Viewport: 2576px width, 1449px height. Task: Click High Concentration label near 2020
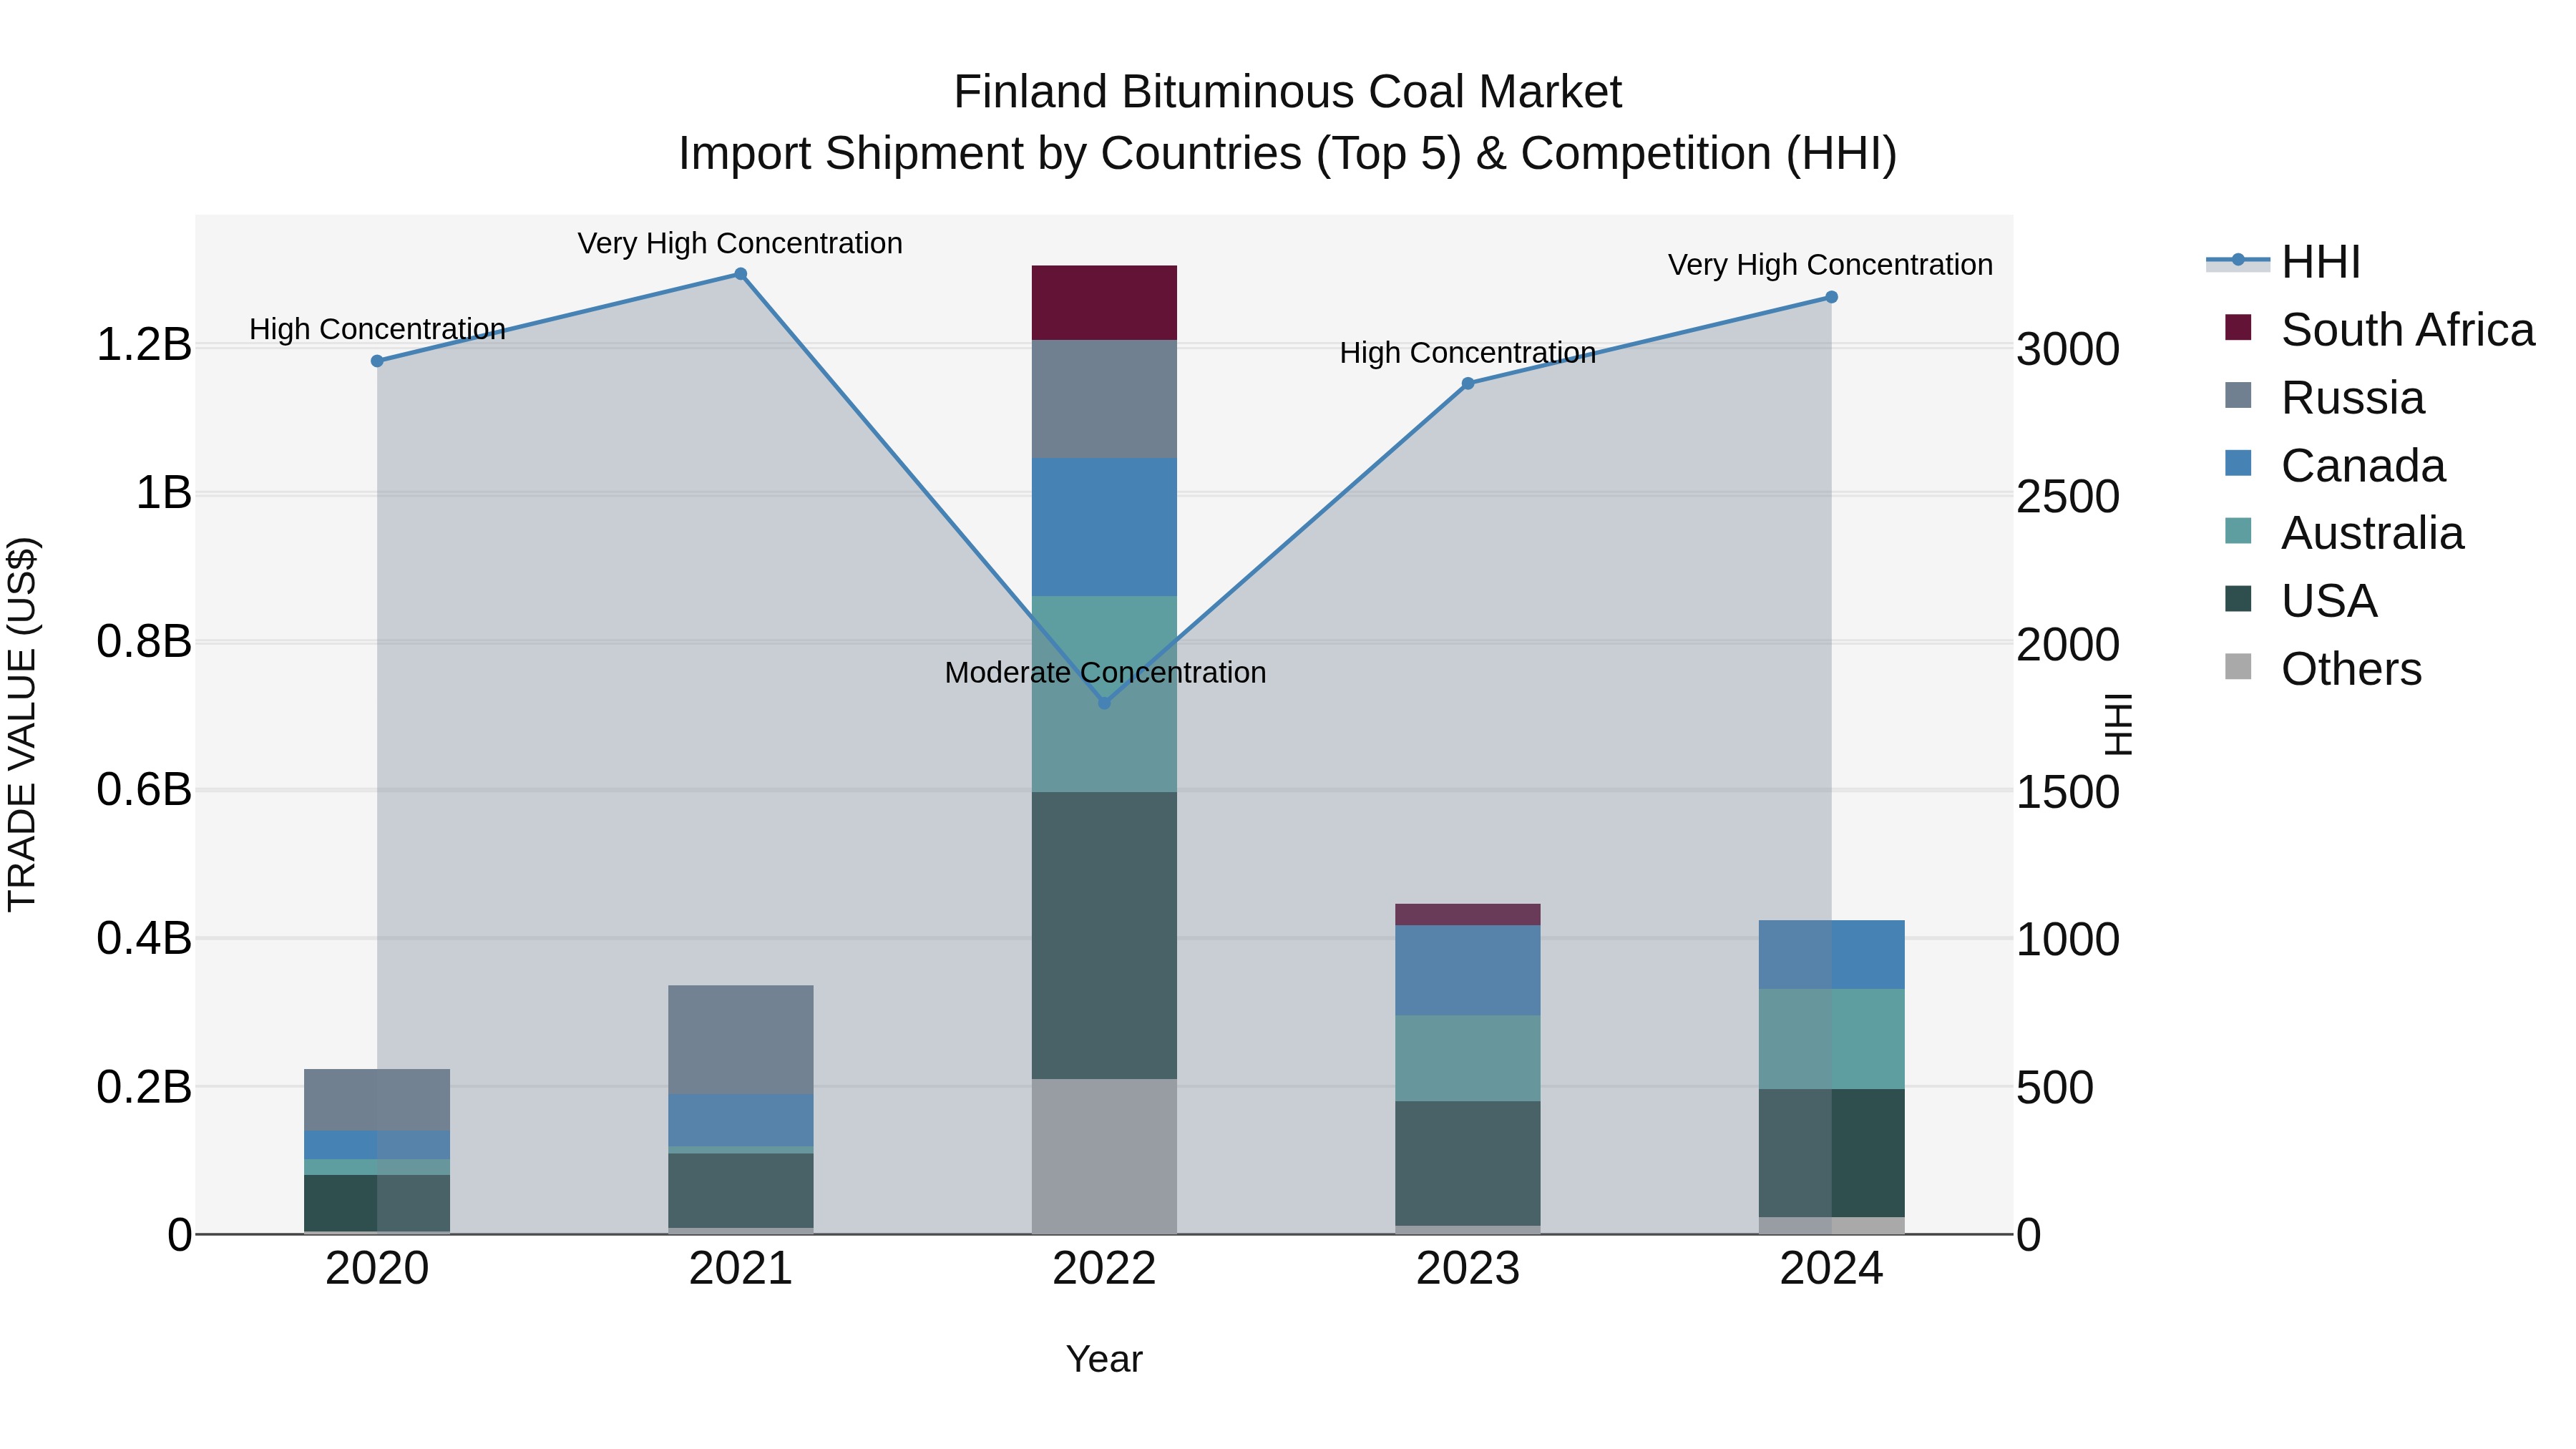click(377, 329)
